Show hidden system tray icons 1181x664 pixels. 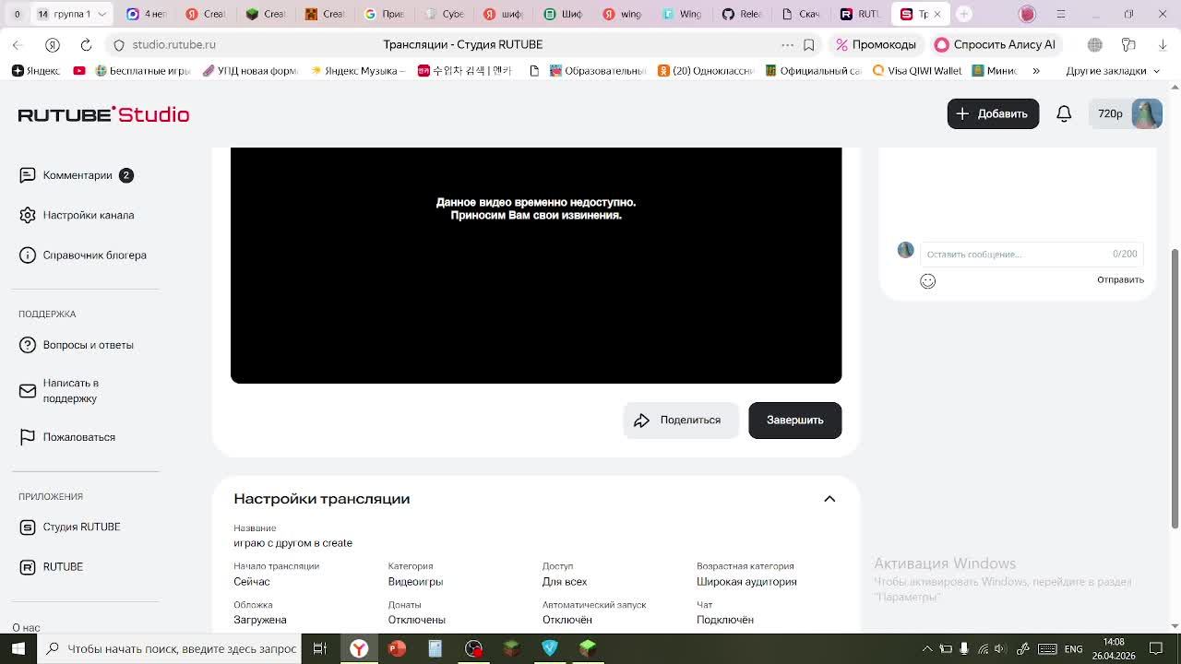coord(927,648)
